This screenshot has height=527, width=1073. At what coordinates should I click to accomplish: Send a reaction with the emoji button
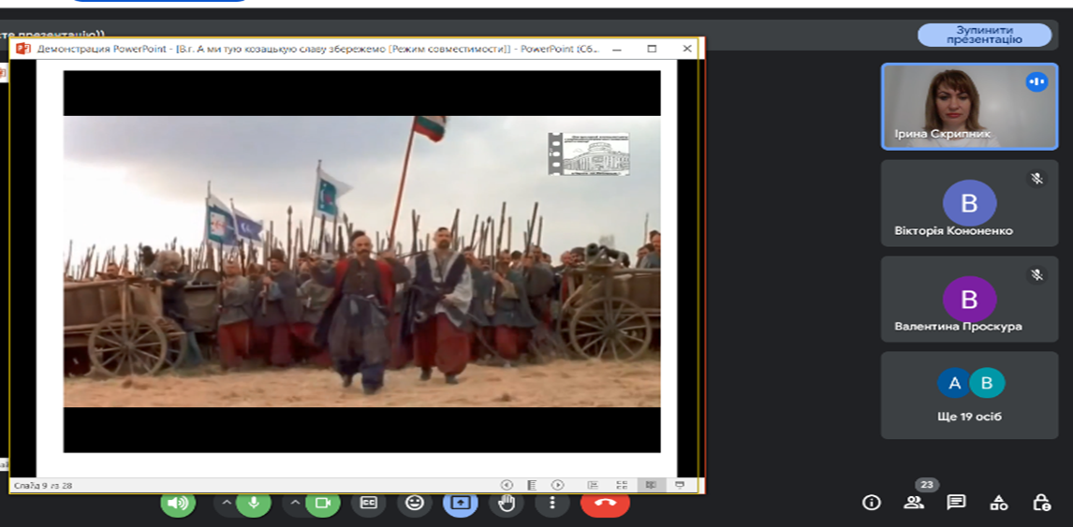click(x=414, y=503)
